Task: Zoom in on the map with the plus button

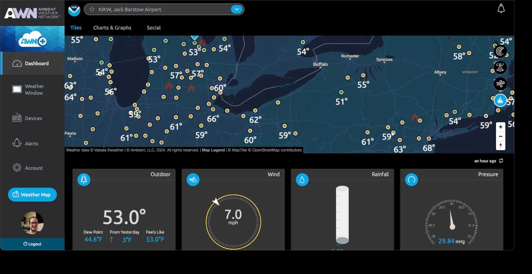Action: pyautogui.click(x=500, y=127)
